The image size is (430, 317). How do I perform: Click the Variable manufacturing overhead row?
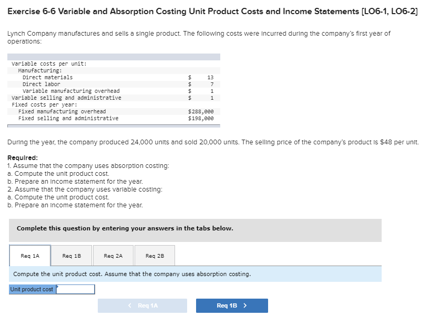pos(114,91)
